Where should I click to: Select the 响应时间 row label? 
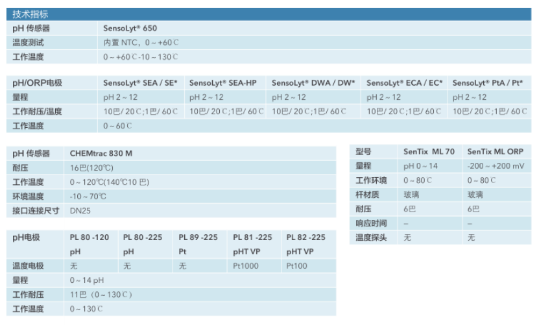click(371, 223)
